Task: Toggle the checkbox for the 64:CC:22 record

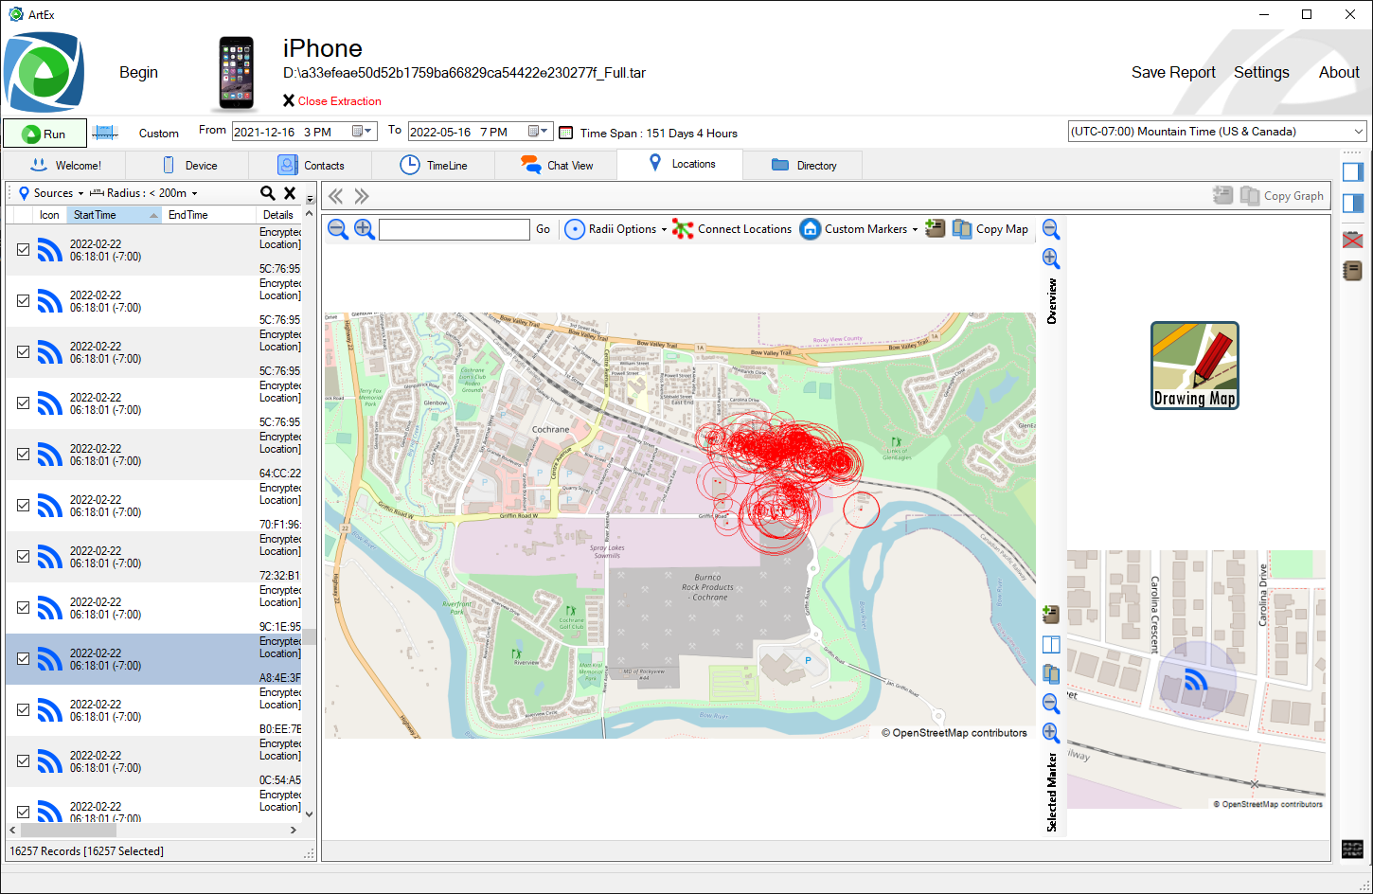Action: [x=24, y=455]
